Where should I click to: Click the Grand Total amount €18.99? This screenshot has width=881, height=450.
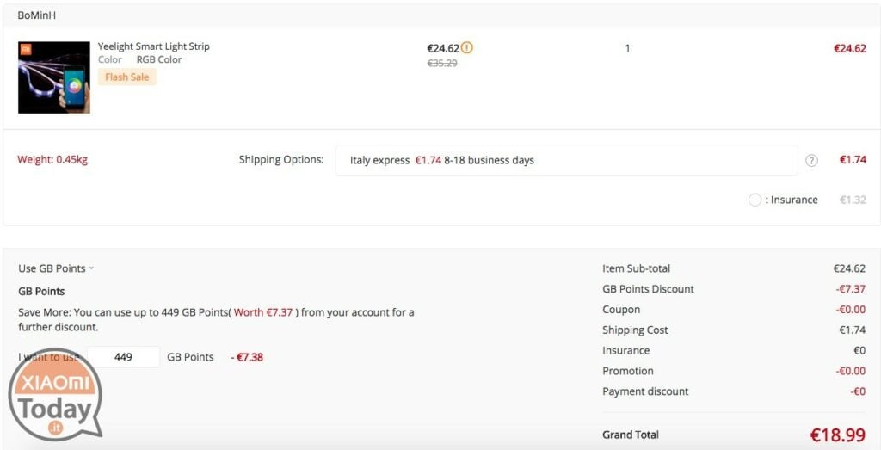point(838,435)
